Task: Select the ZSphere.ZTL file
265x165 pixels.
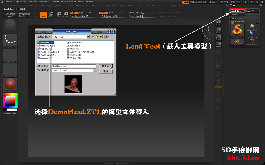Action: click(x=74, y=58)
